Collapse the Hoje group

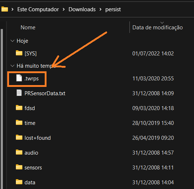click(12, 41)
